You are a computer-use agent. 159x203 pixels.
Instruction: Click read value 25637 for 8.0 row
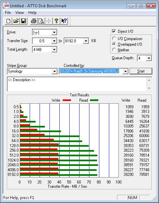(144, 126)
